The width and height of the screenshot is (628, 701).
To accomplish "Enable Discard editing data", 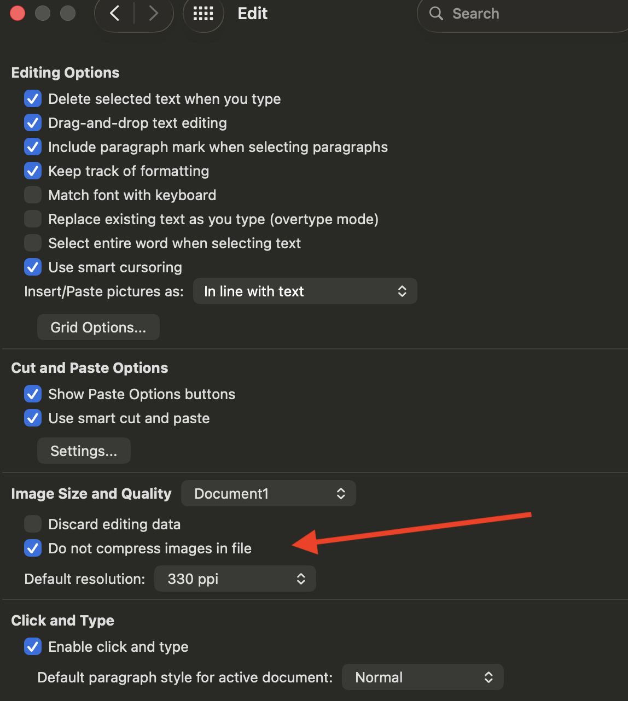I will pyautogui.click(x=33, y=524).
